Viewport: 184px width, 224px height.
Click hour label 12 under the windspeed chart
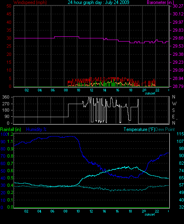point(91,90)
